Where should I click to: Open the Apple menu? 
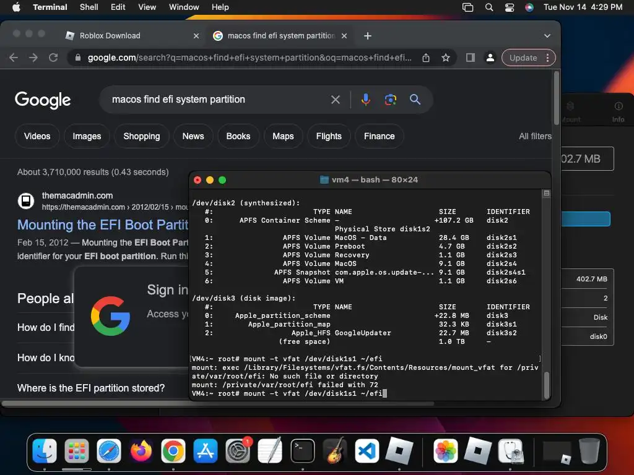[16, 7]
